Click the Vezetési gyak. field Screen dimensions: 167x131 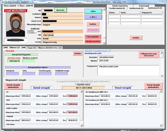[45, 74]
